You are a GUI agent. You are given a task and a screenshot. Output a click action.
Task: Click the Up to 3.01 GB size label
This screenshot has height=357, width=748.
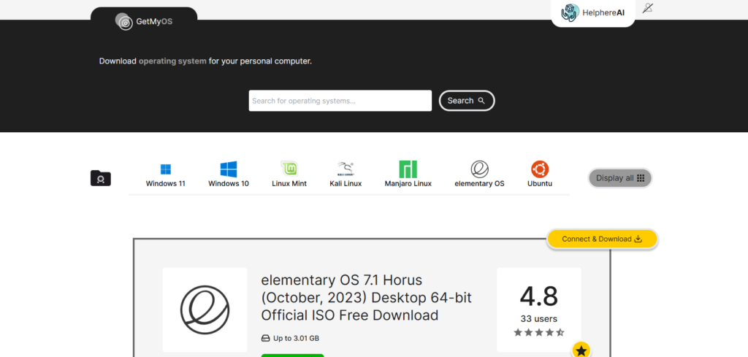tap(290, 339)
